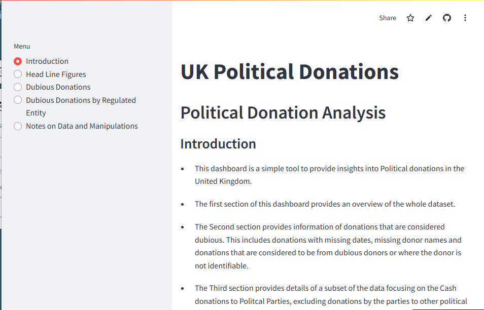Click the pencil edit icon

(x=429, y=18)
